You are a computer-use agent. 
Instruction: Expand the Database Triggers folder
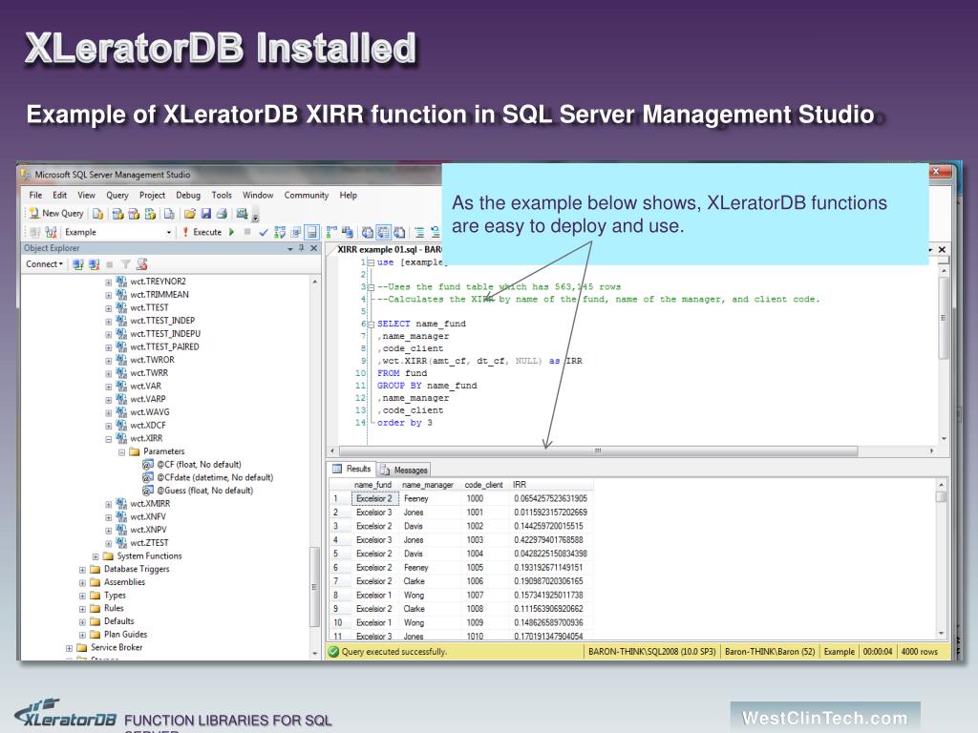(x=82, y=570)
